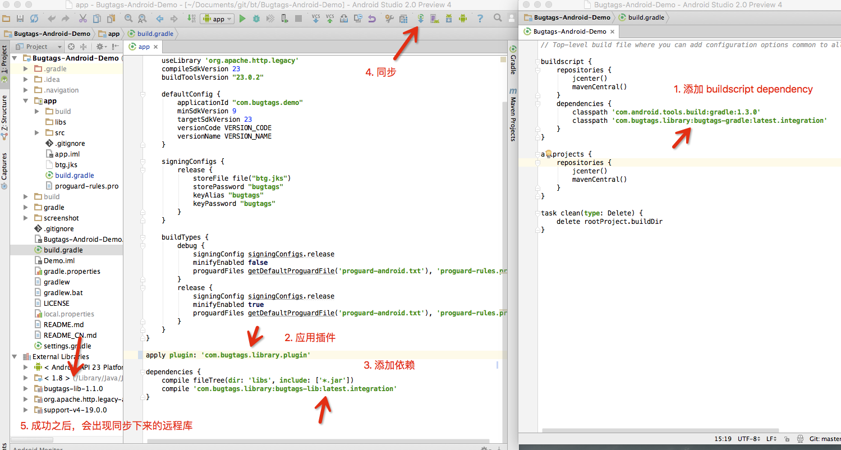
Task: Click the VCS Commit Changes icon
Action: 330,19
